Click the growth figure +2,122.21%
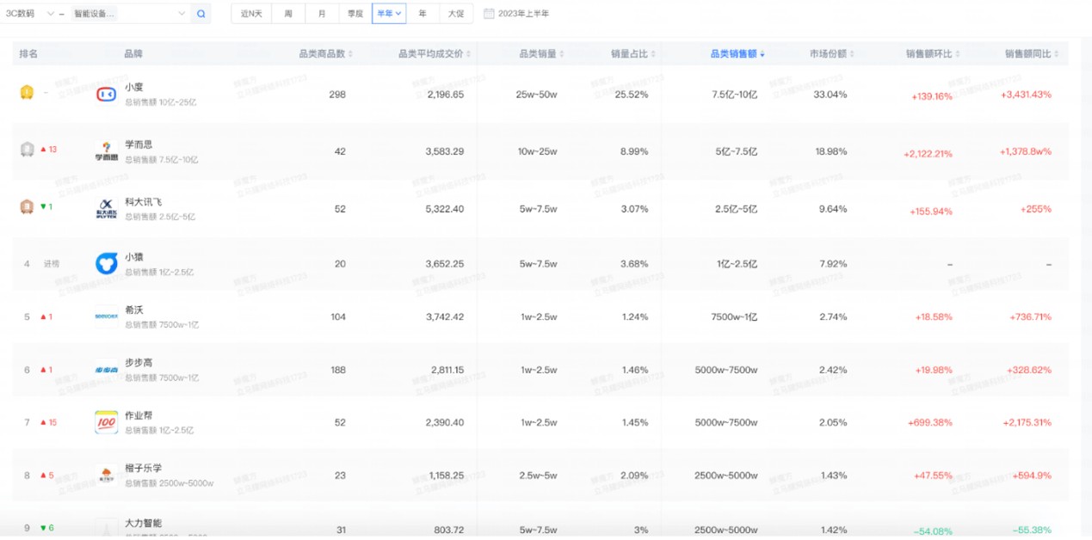 click(x=928, y=154)
